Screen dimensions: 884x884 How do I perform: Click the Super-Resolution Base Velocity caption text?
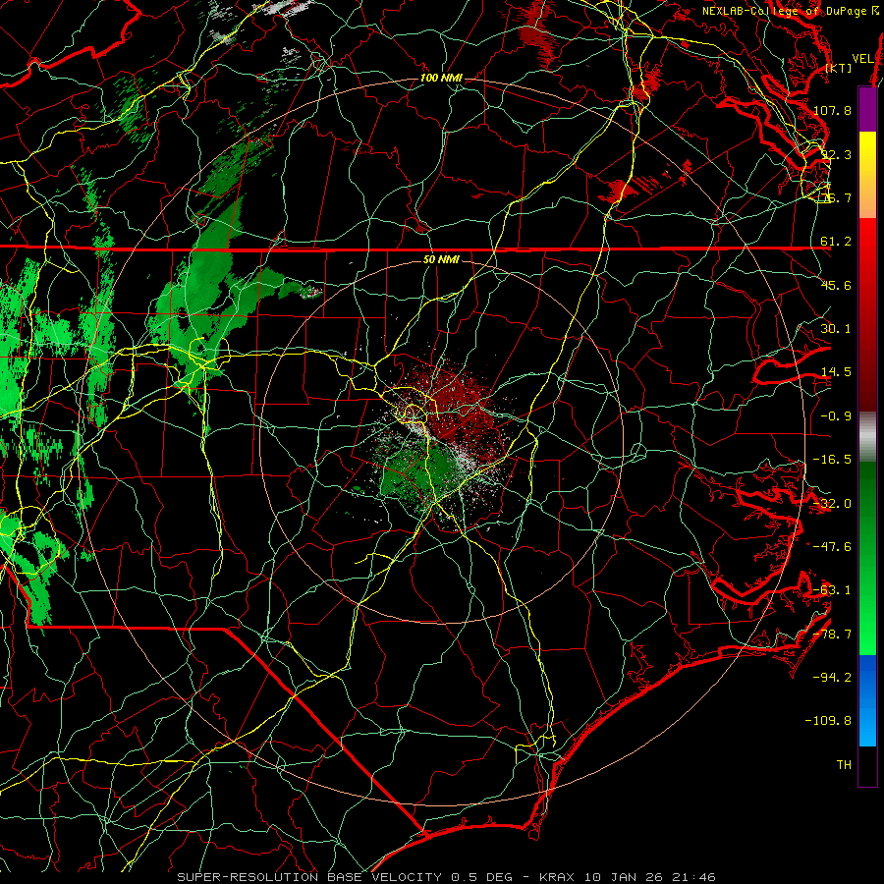447,877
